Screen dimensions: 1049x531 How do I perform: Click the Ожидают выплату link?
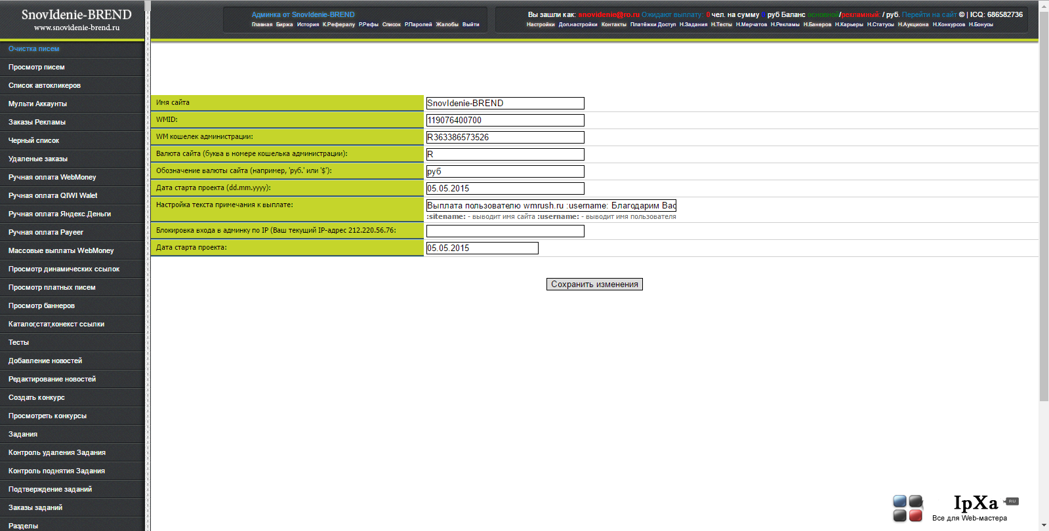pyautogui.click(x=672, y=14)
